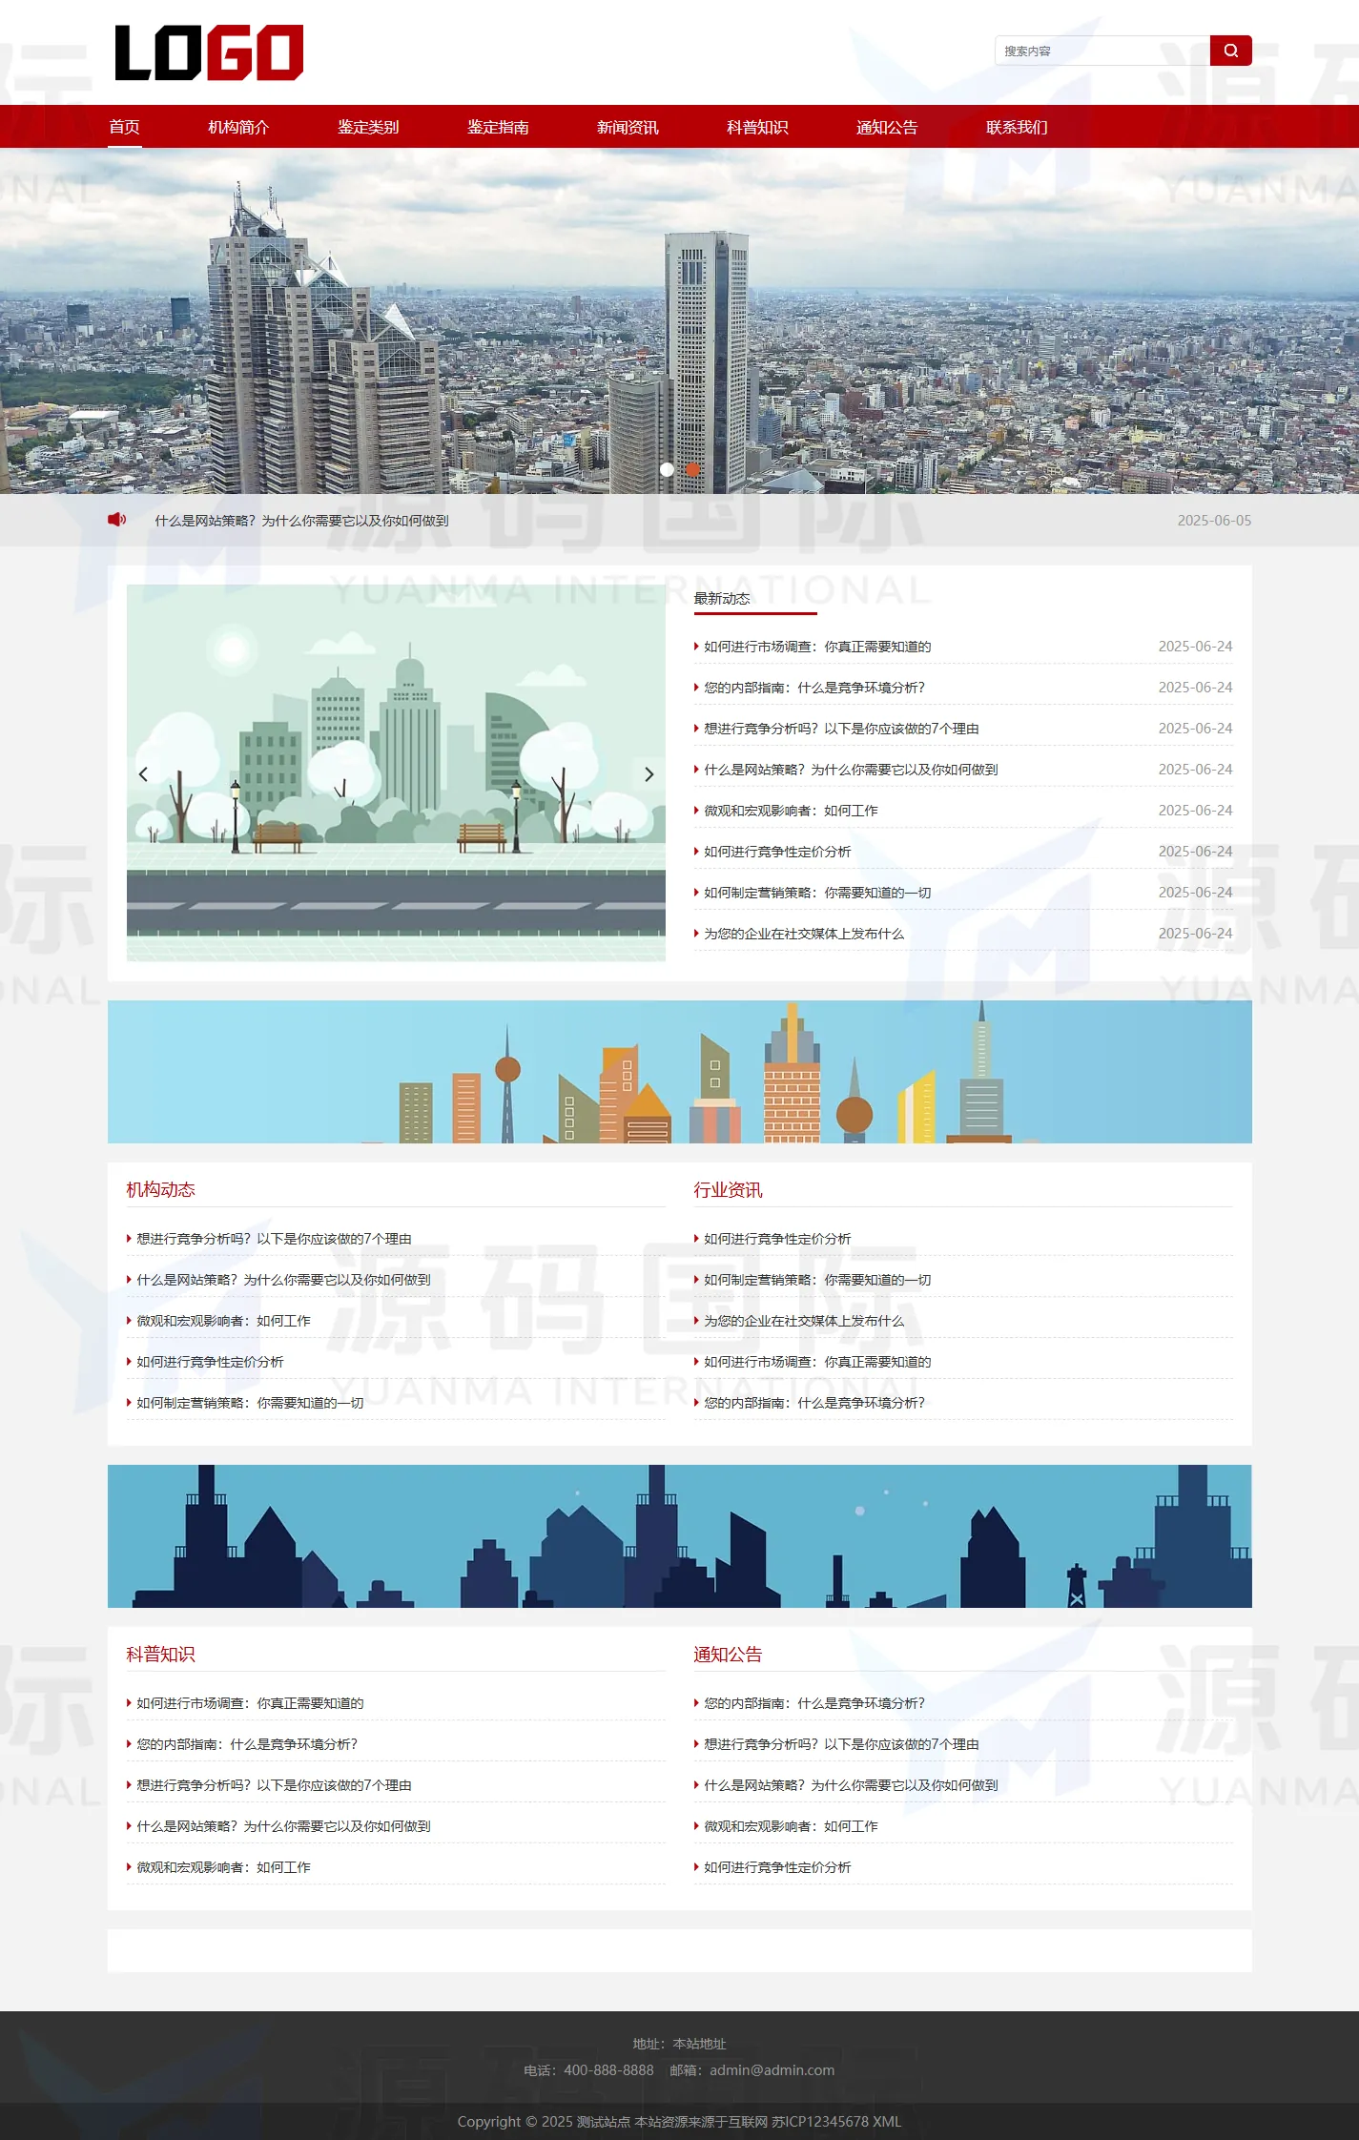Open 如何进行市场调查 article under 科普知识 list
This screenshot has width=1359, height=2140.
point(250,1703)
